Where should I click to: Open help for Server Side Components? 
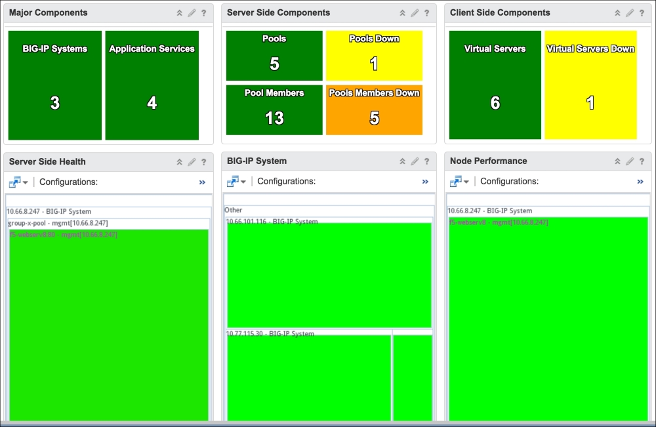pyautogui.click(x=427, y=13)
